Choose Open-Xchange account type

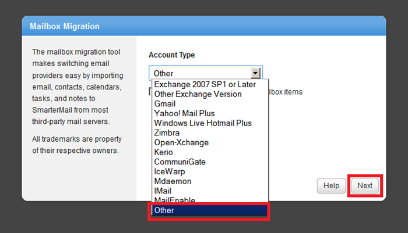(181, 142)
